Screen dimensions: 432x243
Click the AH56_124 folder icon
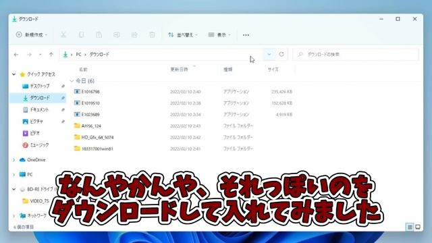77,126
